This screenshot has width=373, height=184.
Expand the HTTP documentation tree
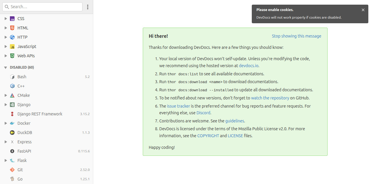coord(6,37)
